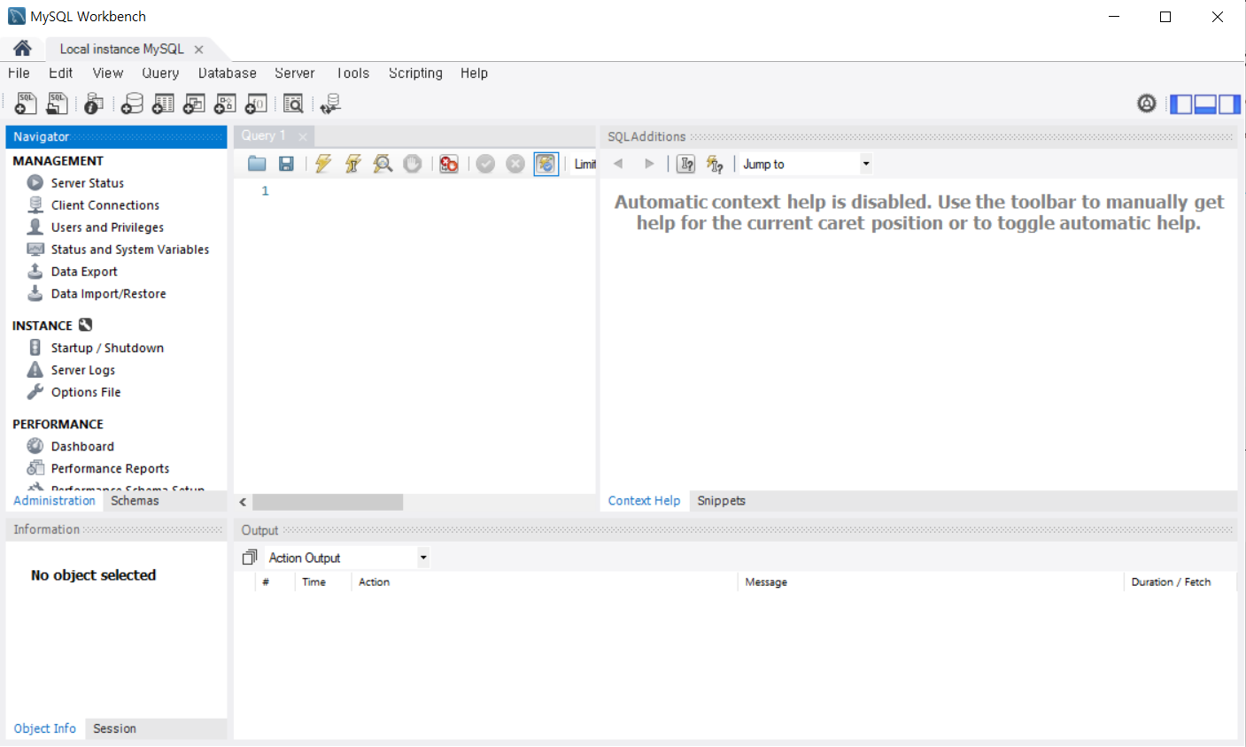Viewport: 1246px width, 747px height.
Task: Open the Limit rows dropdown
Action: [584, 164]
